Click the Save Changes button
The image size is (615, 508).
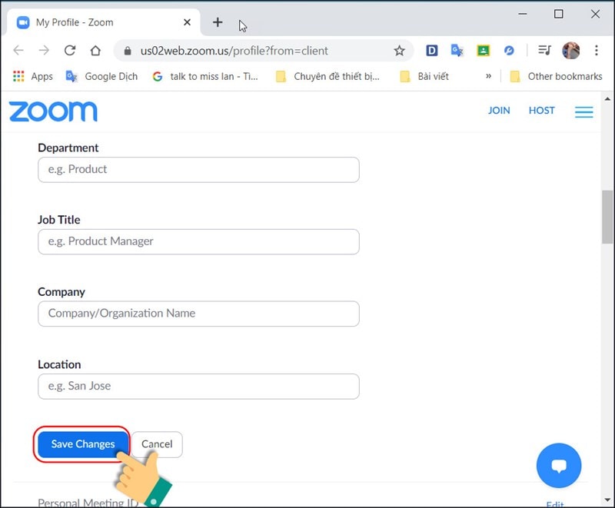click(83, 444)
